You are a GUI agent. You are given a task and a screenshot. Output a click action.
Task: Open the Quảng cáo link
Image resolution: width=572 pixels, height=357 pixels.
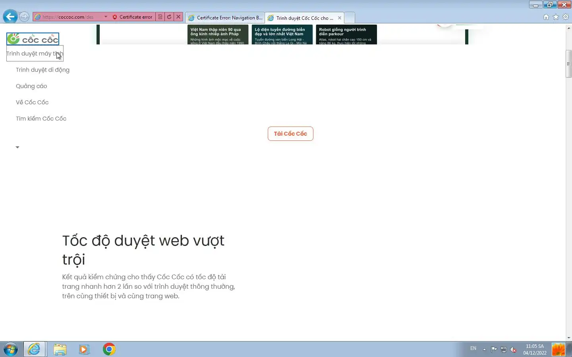click(31, 86)
